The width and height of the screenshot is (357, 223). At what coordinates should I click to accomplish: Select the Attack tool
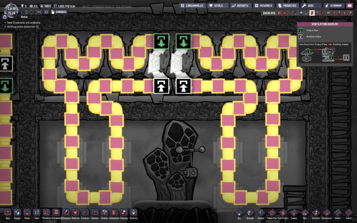pos(338,214)
